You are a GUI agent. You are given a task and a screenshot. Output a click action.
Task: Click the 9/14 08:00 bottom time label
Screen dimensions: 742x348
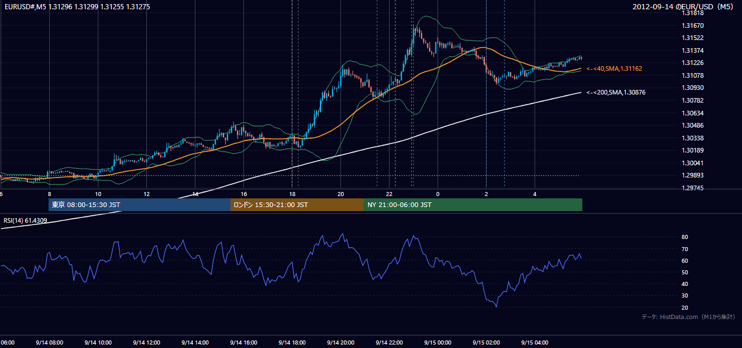tap(49, 343)
